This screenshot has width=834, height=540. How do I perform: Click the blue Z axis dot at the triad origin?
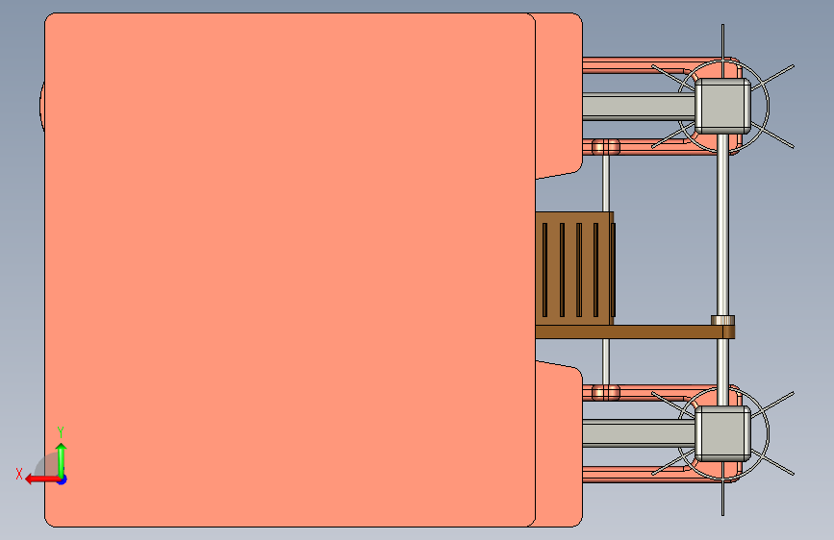pyautogui.click(x=63, y=479)
